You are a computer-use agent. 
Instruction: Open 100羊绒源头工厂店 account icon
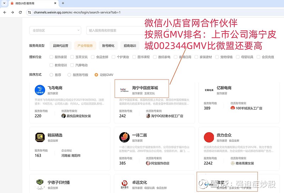click(x=233, y=108)
